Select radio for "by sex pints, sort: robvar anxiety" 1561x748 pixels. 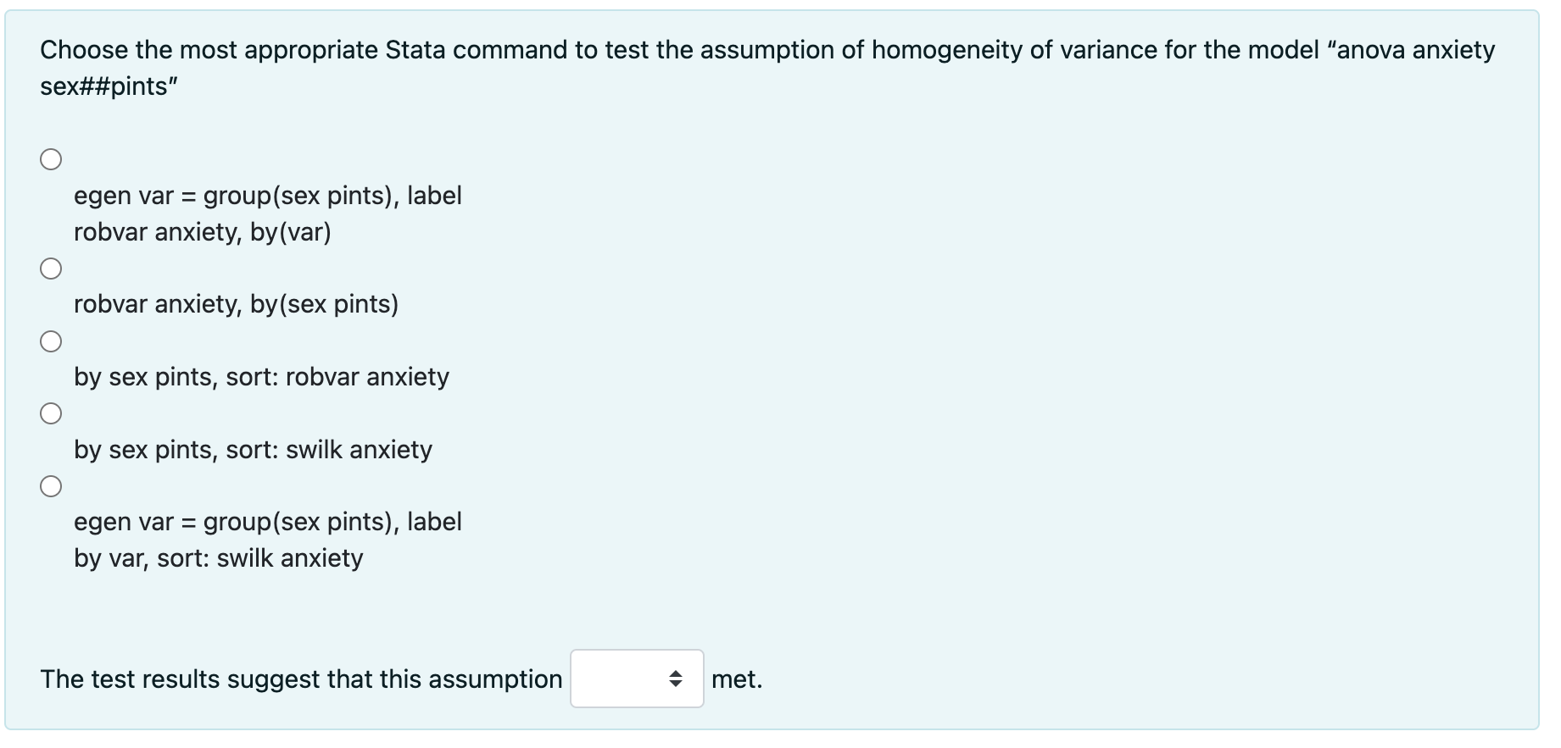click(x=51, y=341)
